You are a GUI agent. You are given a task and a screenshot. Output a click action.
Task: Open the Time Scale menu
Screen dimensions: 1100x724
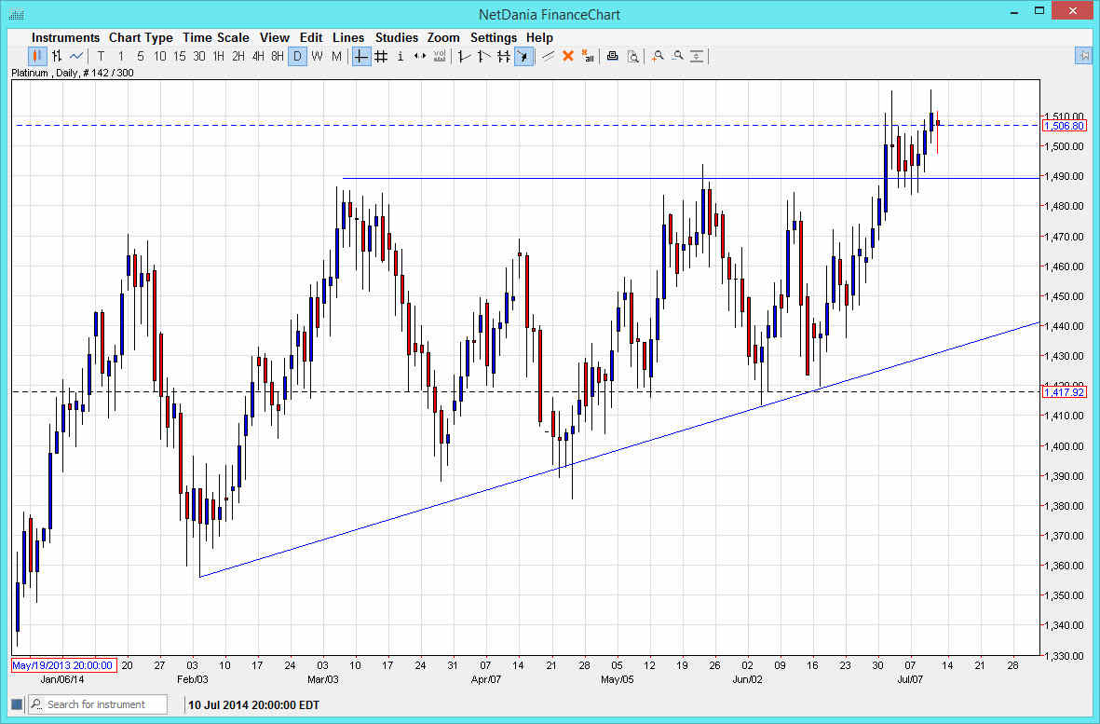(215, 38)
